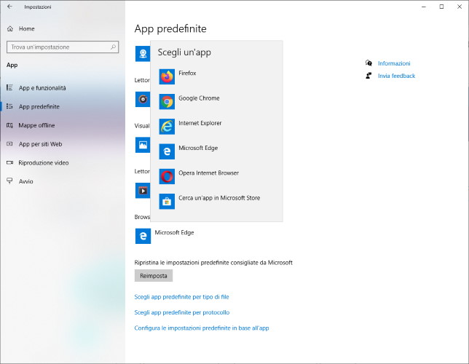Click the Mappe offline map icon

[9, 125]
